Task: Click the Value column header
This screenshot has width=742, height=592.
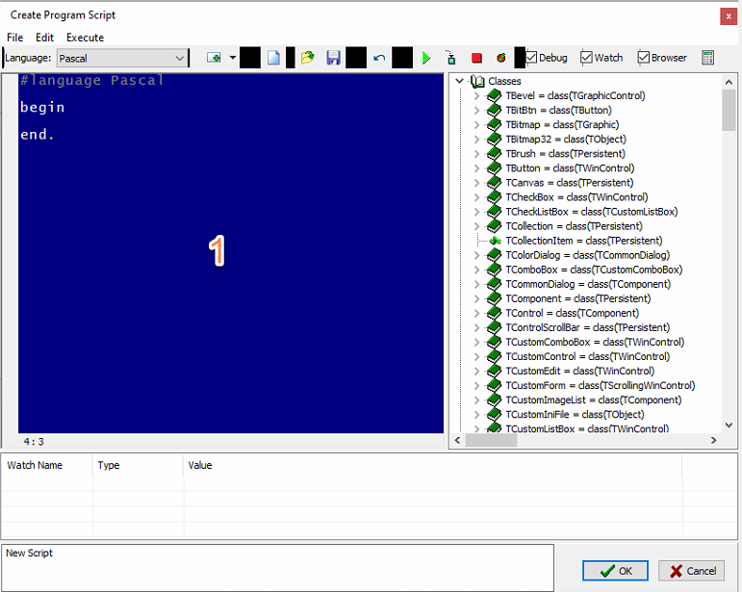Action: pos(432,465)
